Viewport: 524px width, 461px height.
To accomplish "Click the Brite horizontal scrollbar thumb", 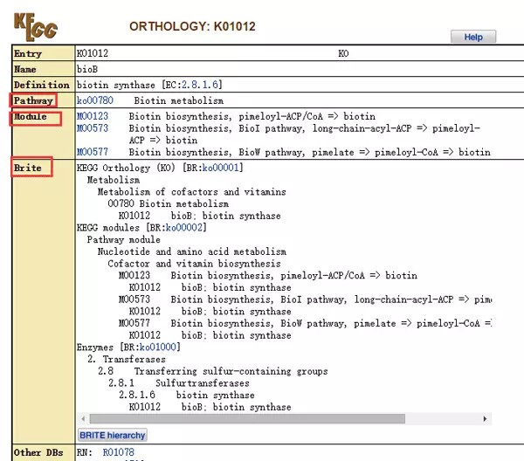I will [x=247, y=418].
